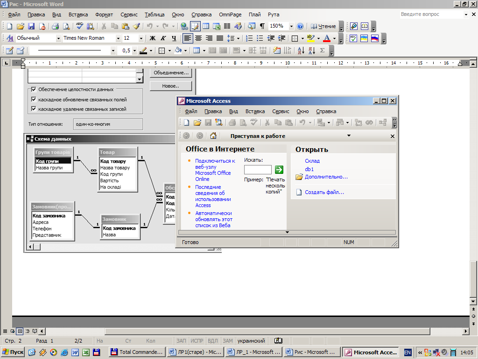Open zoom 150% dropdown
Viewport: 478px width, 359px height.
tap(291, 26)
